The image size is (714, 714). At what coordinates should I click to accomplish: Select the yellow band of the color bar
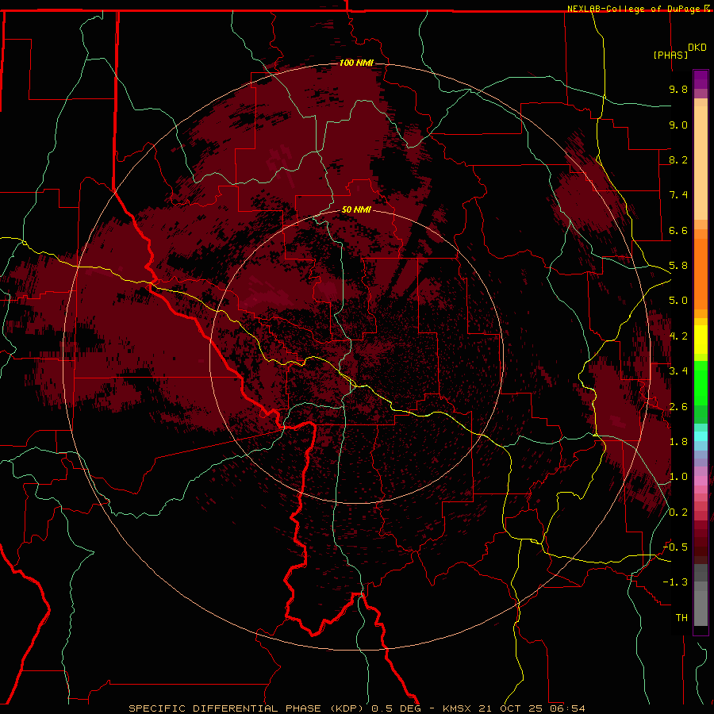pos(701,340)
